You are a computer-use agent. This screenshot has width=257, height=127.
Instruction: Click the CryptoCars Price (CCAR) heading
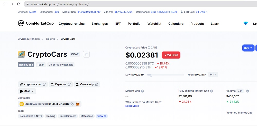tap(141, 48)
